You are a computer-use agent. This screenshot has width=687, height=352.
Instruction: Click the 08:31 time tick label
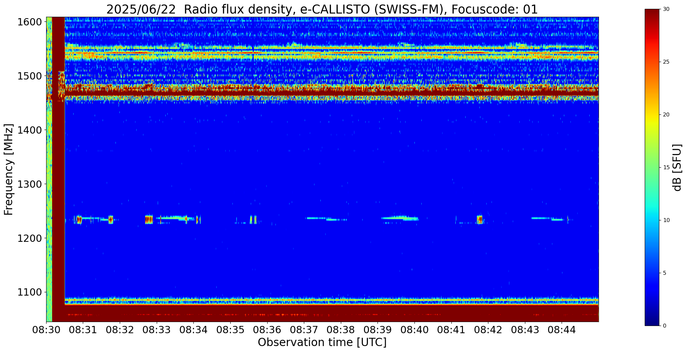[x=83, y=330]
